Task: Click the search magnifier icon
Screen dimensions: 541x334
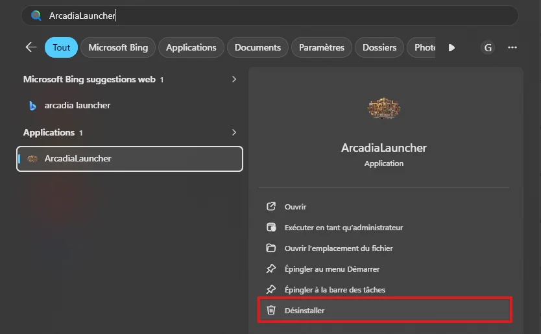Action: click(36, 16)
